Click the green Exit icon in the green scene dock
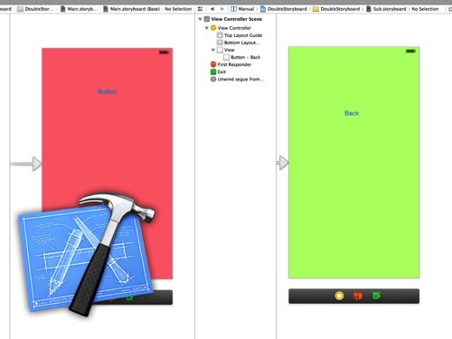Image resolution: width=452 pixels, height=339 pixels. tap(376, 296)
